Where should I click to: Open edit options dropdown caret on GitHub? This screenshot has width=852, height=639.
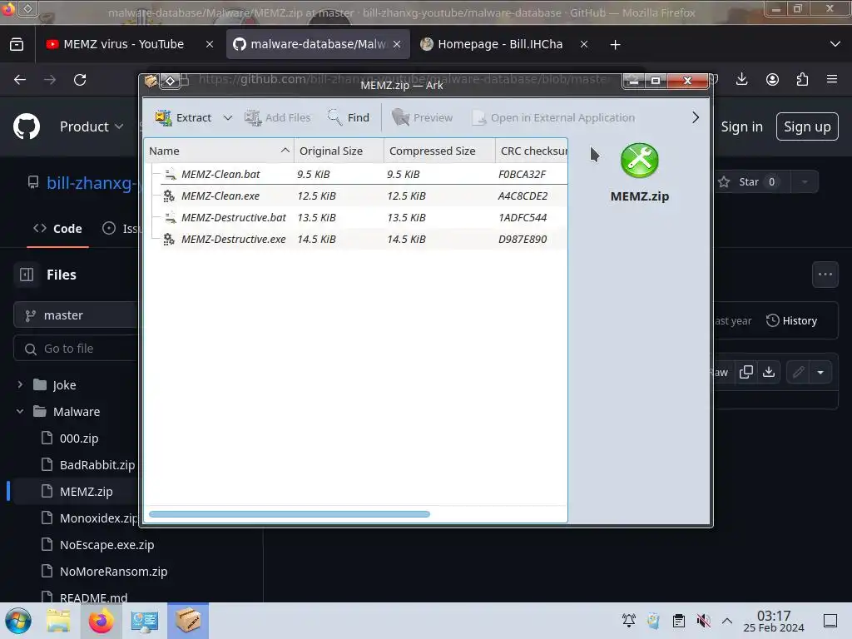coord(820,372)
